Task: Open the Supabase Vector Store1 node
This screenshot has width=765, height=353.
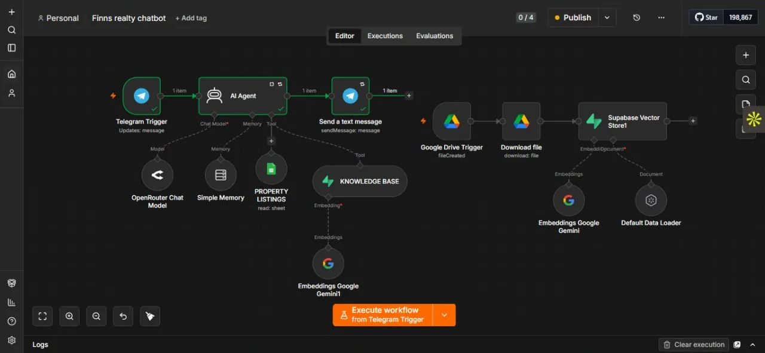Action: coord(622,121)
